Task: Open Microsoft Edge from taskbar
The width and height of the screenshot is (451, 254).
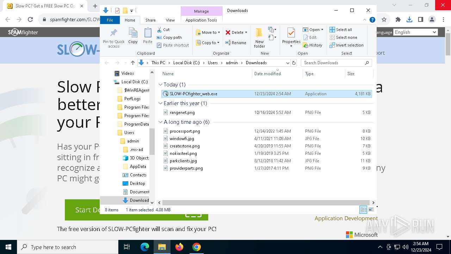Action: pyautogui.click(x=145, y=247)
